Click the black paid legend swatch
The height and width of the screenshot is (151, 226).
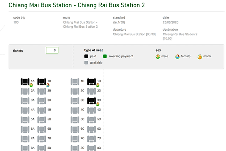pyautogui.click(x=86, y=56)
